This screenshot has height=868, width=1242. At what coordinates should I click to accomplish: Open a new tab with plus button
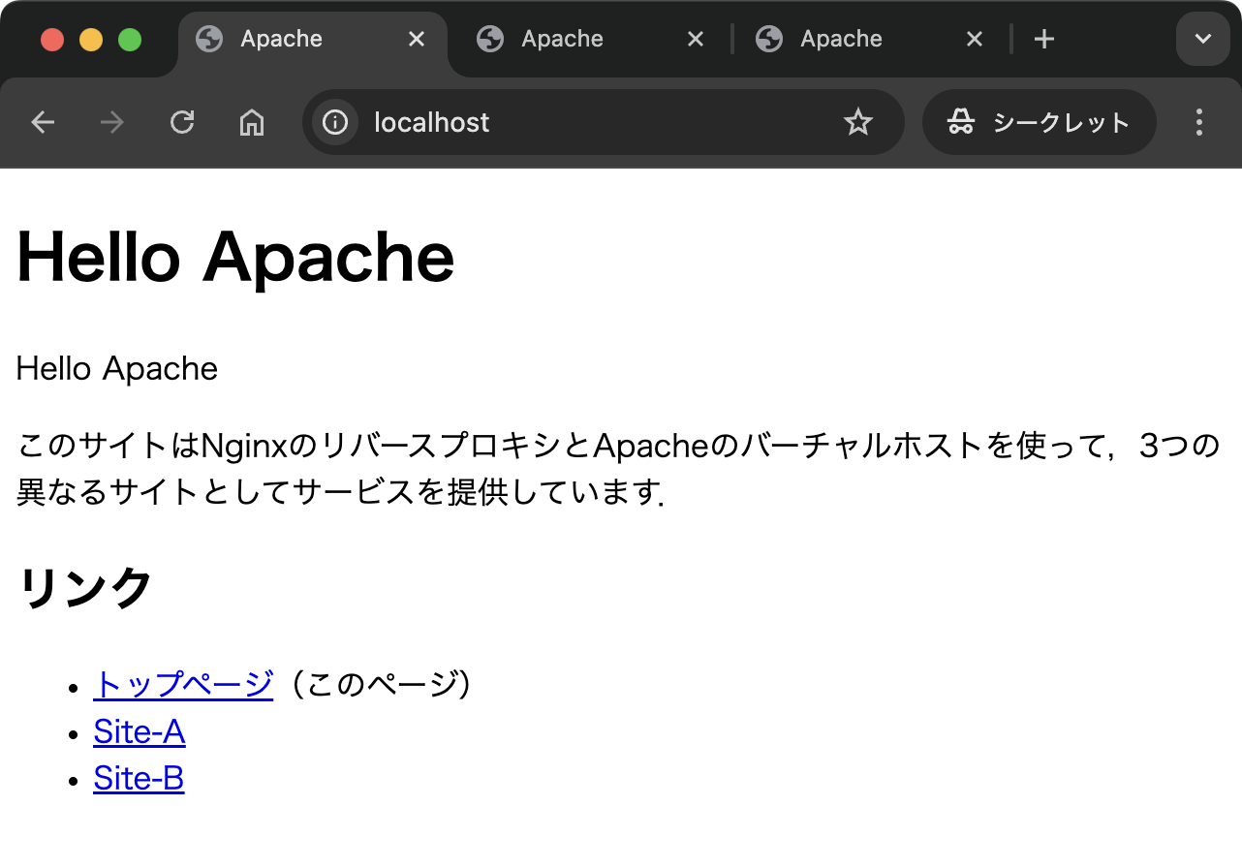(1043, 39)
